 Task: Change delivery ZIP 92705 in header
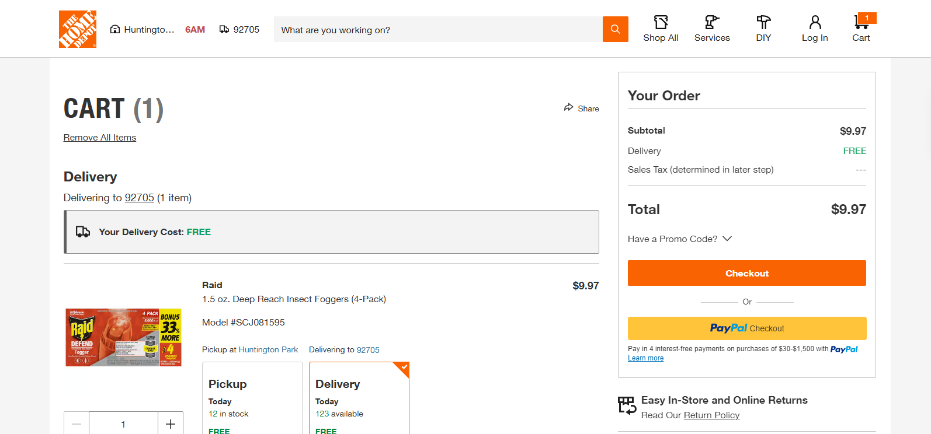click(239, 29)
